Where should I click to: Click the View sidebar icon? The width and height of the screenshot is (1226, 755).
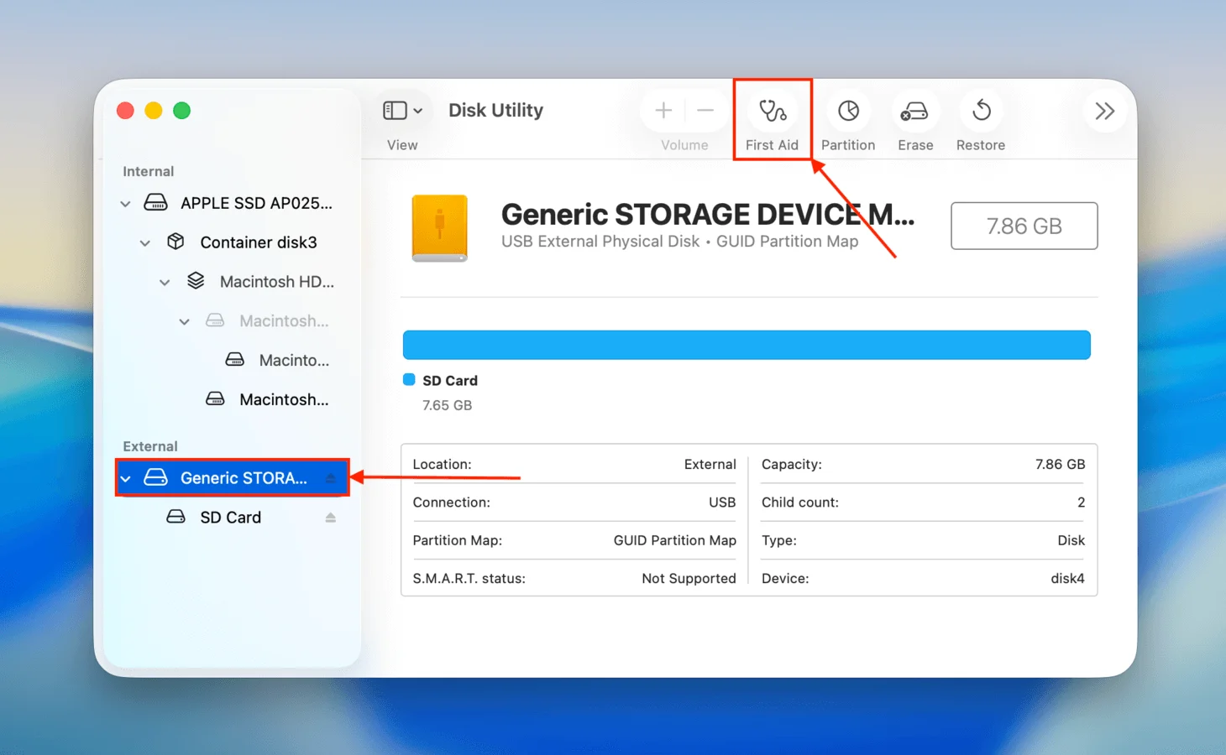pyautogui.click(x=395, y=110)
